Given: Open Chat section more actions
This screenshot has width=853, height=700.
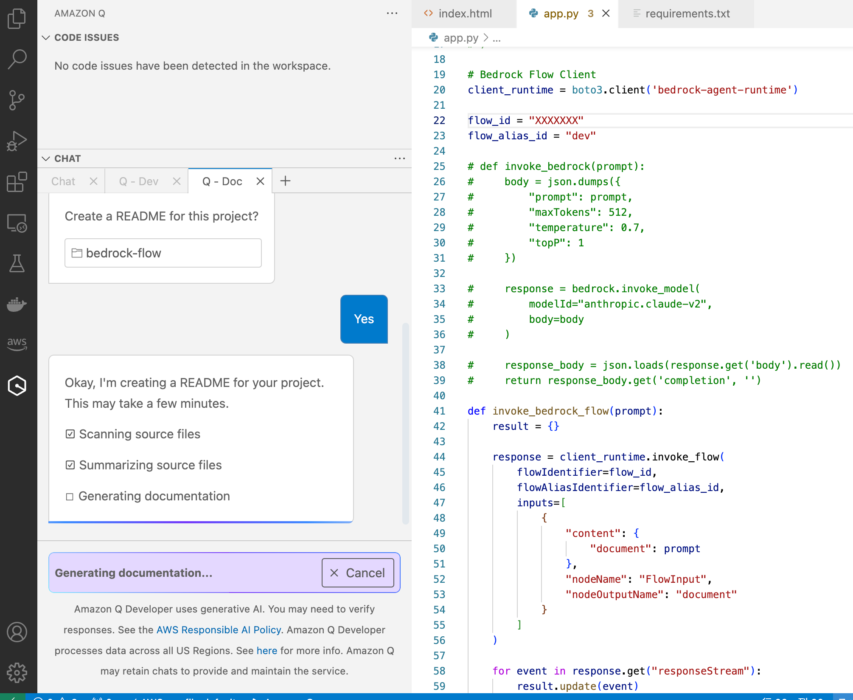Looking at the screenshot, I should [x=400, y=158].
